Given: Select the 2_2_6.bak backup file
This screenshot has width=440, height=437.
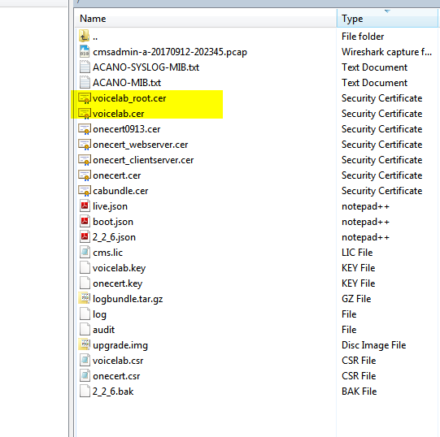Looking at the screenshot, I should pos(113,391).
